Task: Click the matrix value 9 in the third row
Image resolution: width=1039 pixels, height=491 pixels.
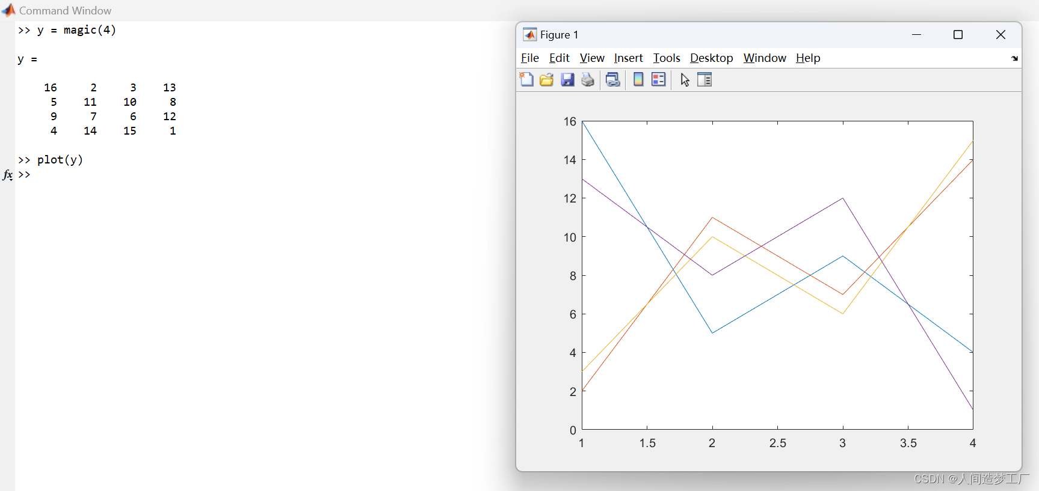Action: pos(54,117)
